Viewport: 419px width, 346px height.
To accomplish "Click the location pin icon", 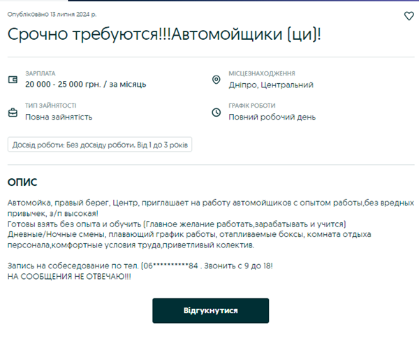I will coord(216,79).
